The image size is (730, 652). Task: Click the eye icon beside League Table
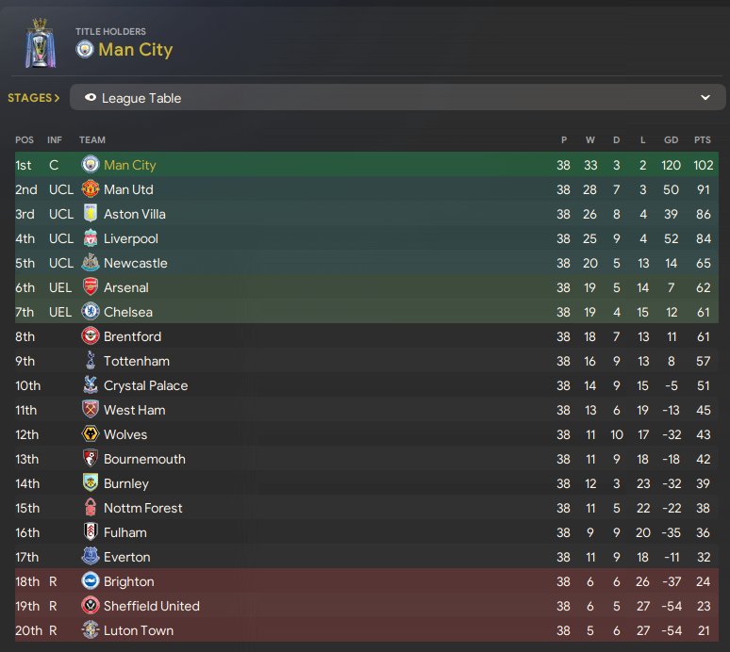click(x=90, y=98)
